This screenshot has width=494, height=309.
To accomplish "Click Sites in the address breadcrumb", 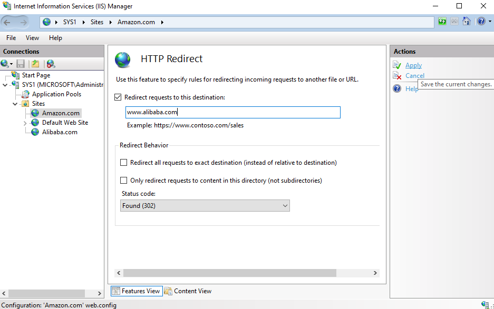I will pyautogui.click(x=96, y=22).
